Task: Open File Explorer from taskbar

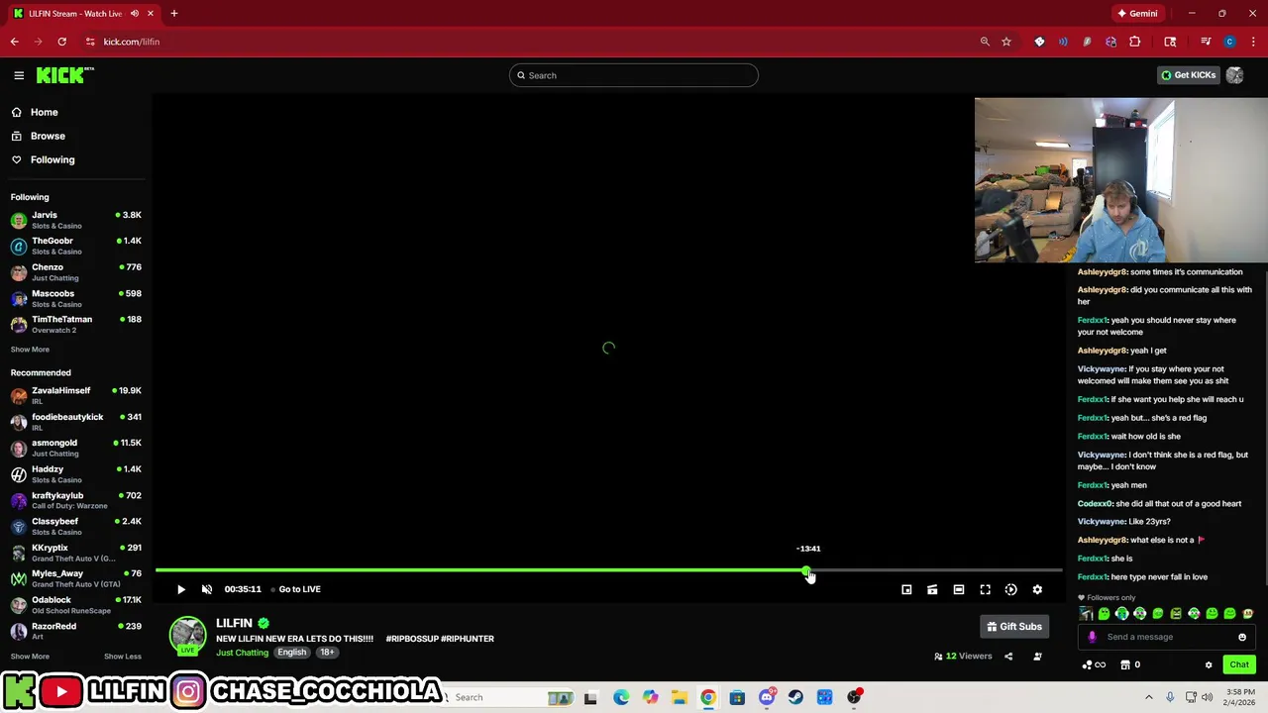Action: [x=679, y=697]
